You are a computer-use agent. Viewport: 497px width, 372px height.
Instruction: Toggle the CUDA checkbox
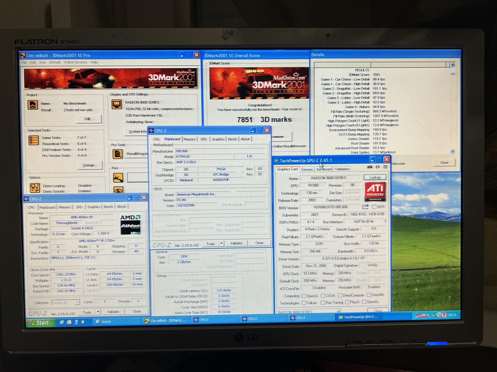(x=323, y=296)
